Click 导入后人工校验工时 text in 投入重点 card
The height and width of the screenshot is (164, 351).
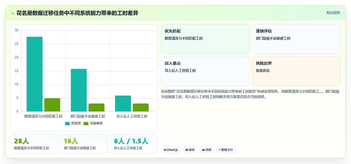click(180, 71)
